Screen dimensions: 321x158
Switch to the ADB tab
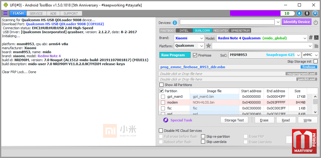coord(53,14)
